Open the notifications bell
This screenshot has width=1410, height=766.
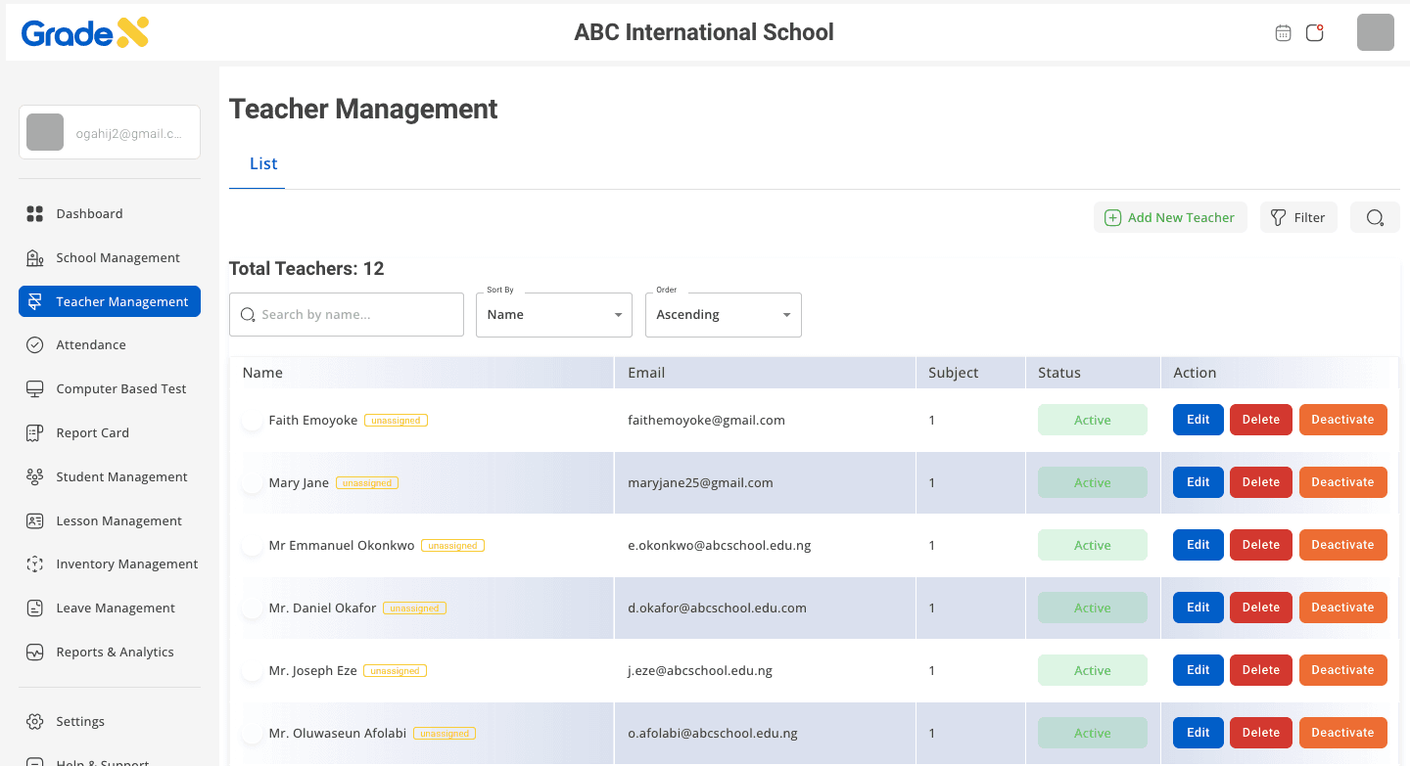[1314, 32]
